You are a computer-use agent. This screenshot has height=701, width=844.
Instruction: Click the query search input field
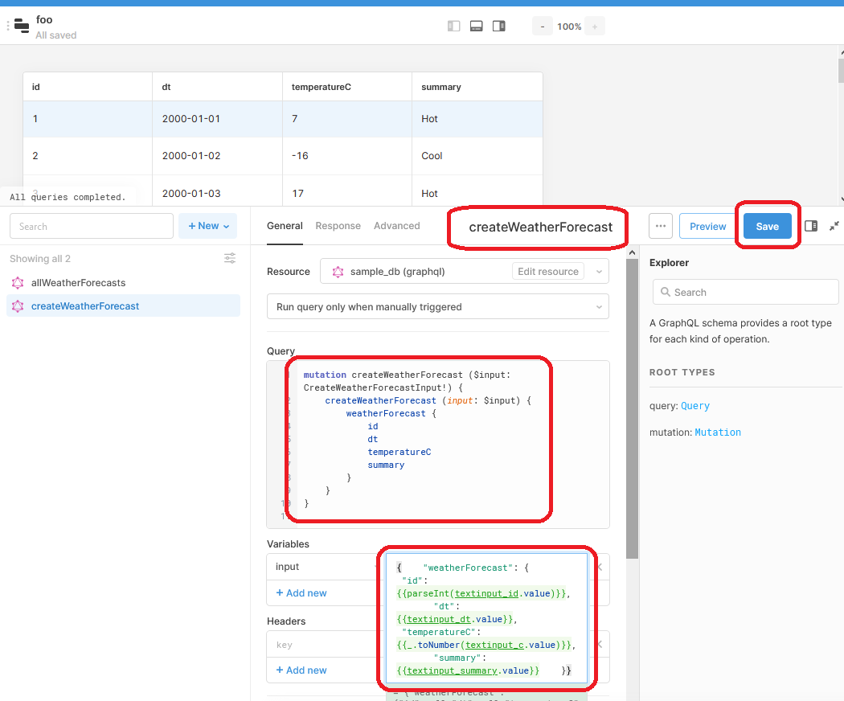[92, 226]
